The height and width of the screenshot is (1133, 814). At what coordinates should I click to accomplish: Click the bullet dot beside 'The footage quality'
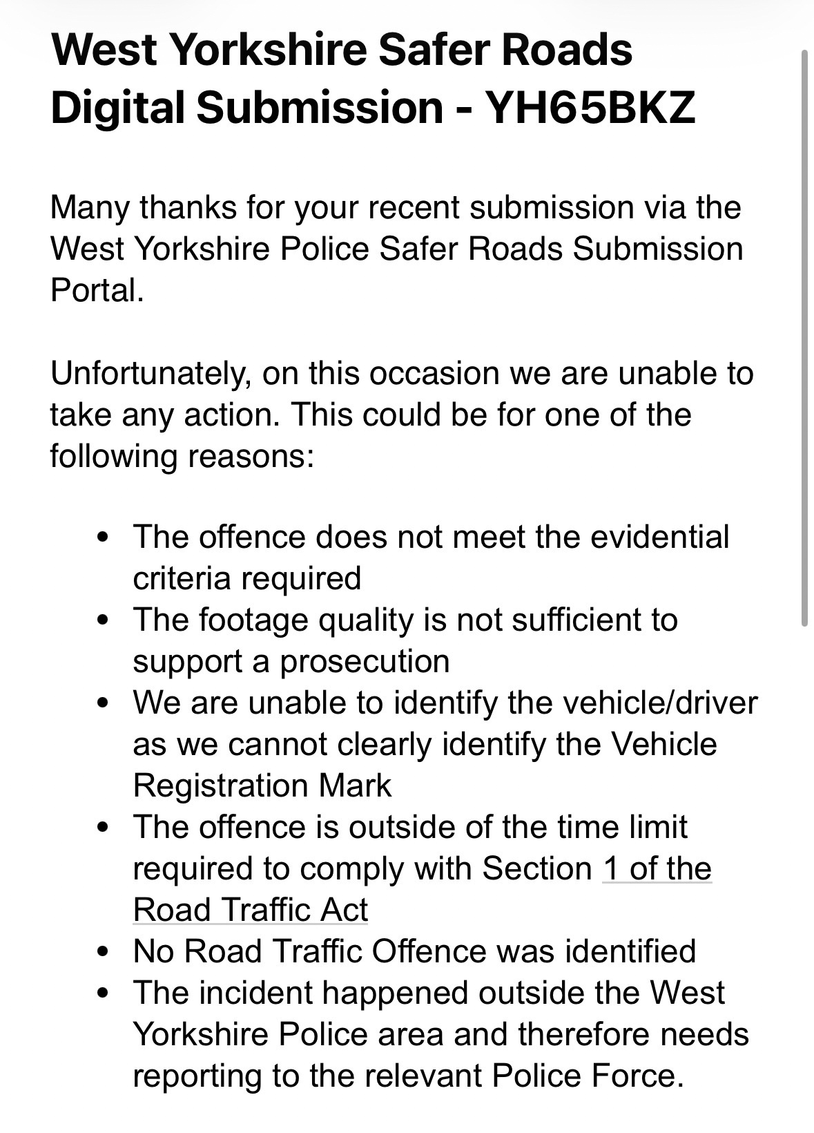(x=104, y=620)
